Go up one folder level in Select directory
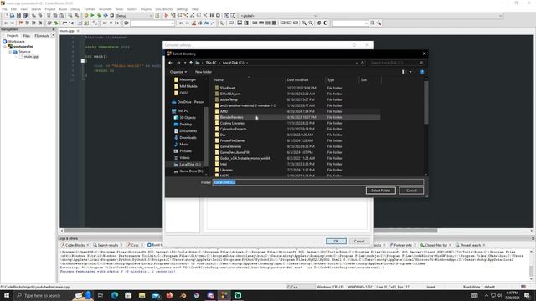 coord(191,63)
